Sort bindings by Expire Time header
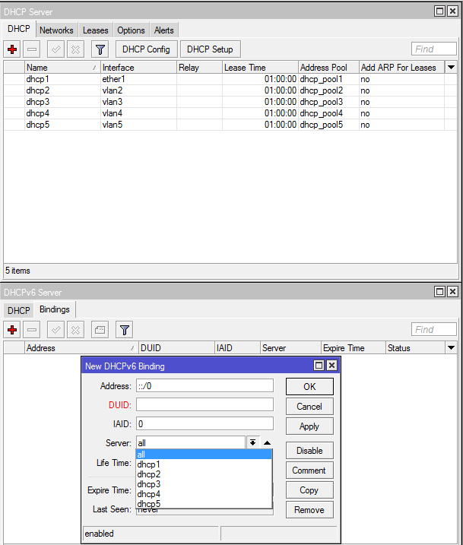 click(x=354, y=348)
